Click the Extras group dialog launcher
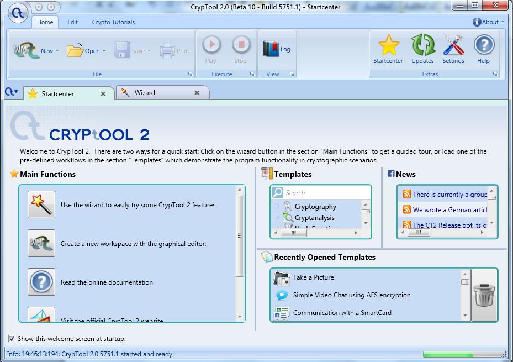The image size is (513, 362). pos(495,74)
